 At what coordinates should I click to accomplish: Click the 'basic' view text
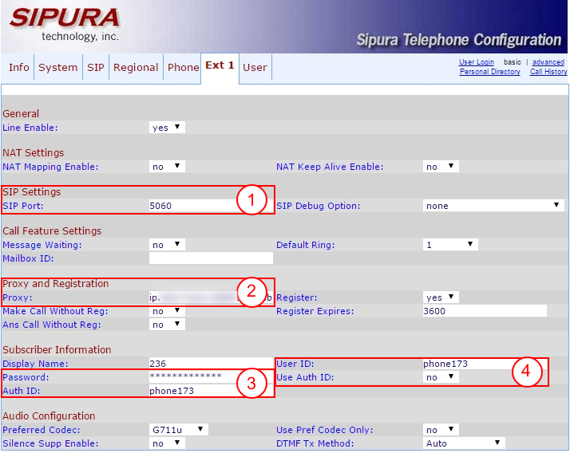pos(513,62)
